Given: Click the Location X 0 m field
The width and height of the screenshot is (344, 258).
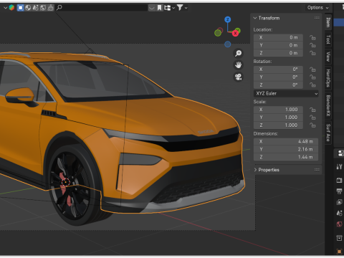Looking at the screenshot, I should (x=278, y=37).
